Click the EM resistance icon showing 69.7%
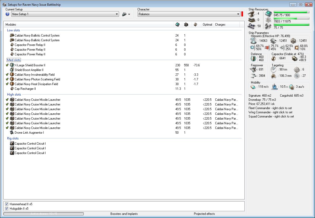The width and height of the screenshot is (315, 218). [x=253, y=48]
